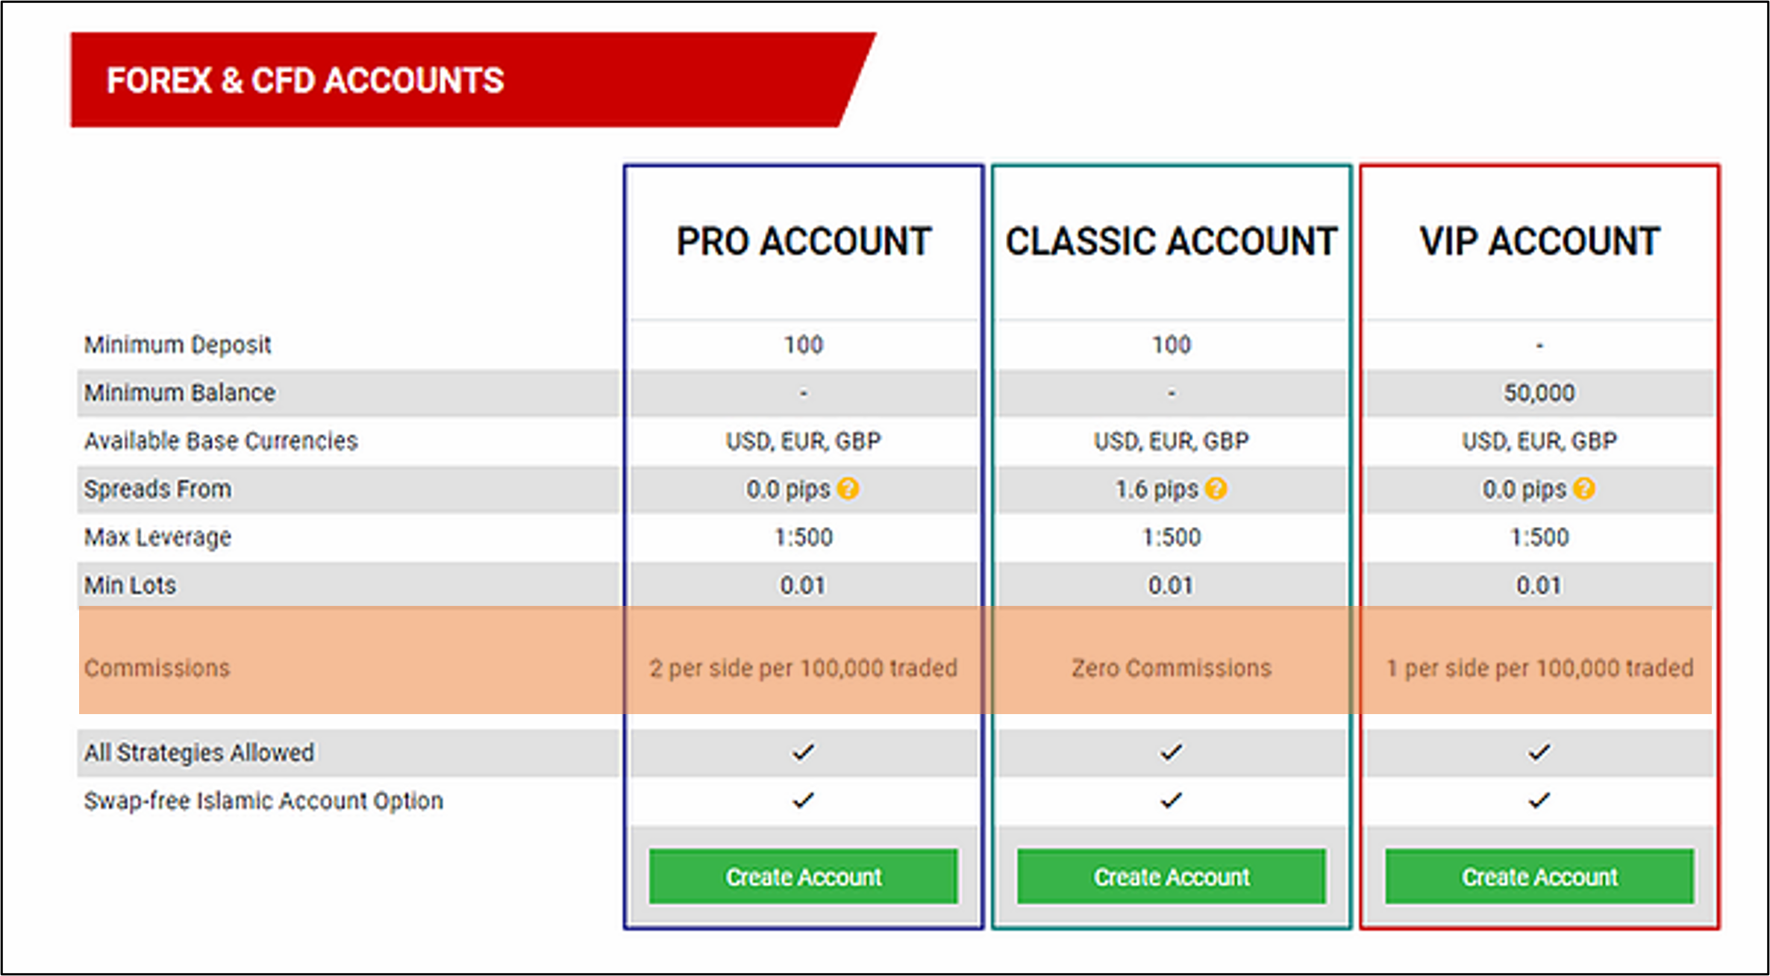
Task: Click Classic Account 0.01 min lots
Action: click(x=1171, y=586)
